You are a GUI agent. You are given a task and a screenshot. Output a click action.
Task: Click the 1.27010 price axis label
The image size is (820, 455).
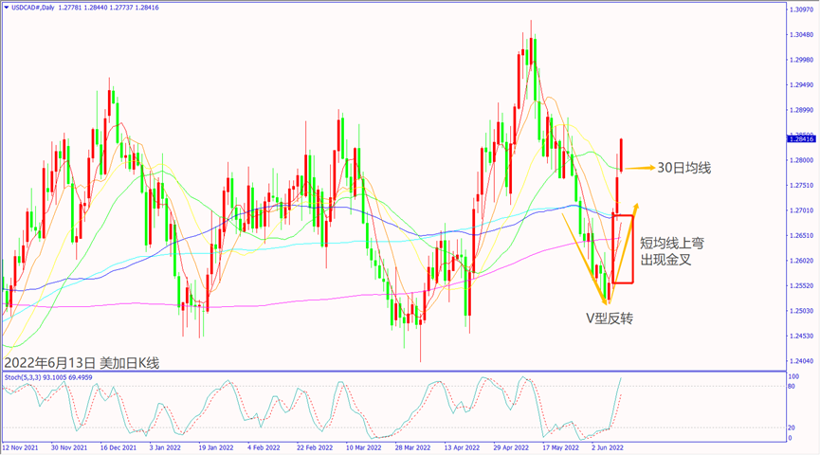(801, 210)
